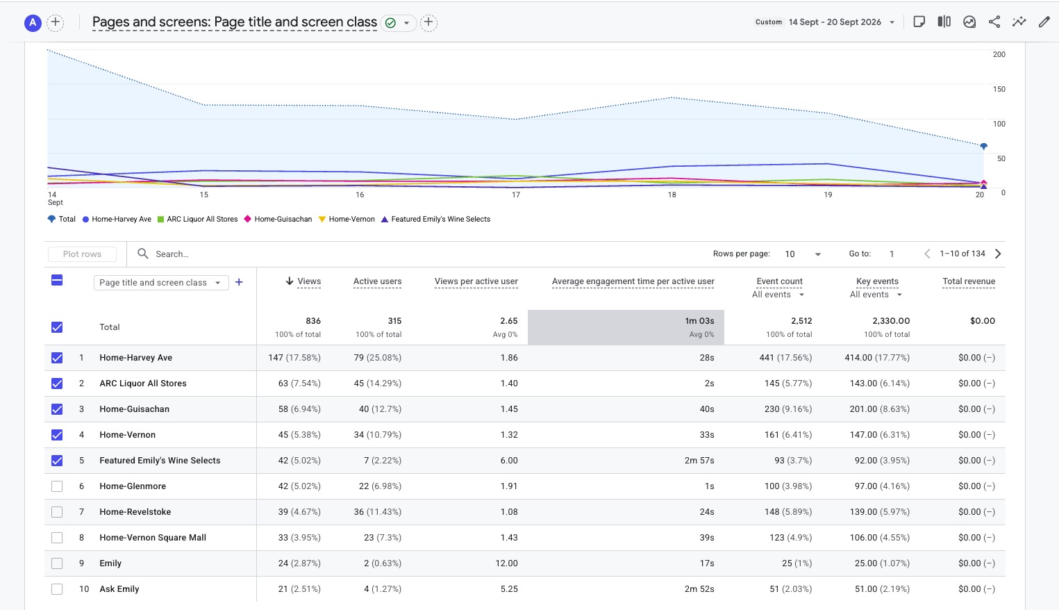Click the ARC Liquor All Stores legend square
Viewport: 1059px width, 610px height.
[161, 219]
